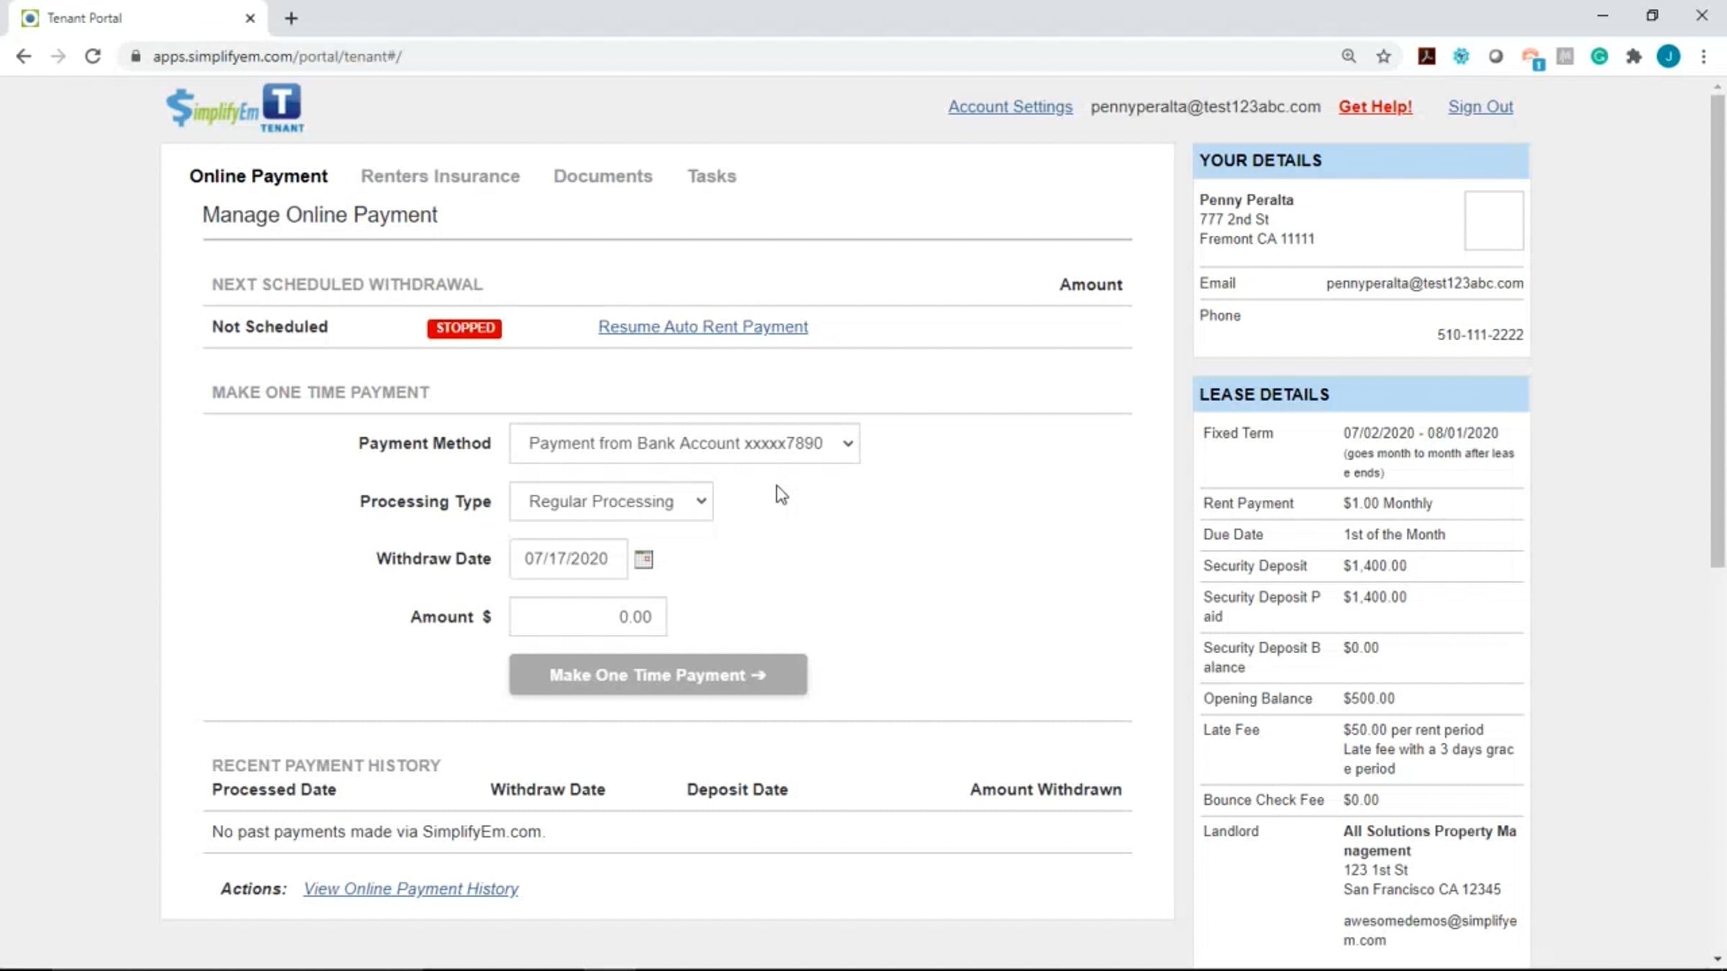Open the calendar picker beside Withdraw Date
The image size is (1727, 971).
point(643,559)
